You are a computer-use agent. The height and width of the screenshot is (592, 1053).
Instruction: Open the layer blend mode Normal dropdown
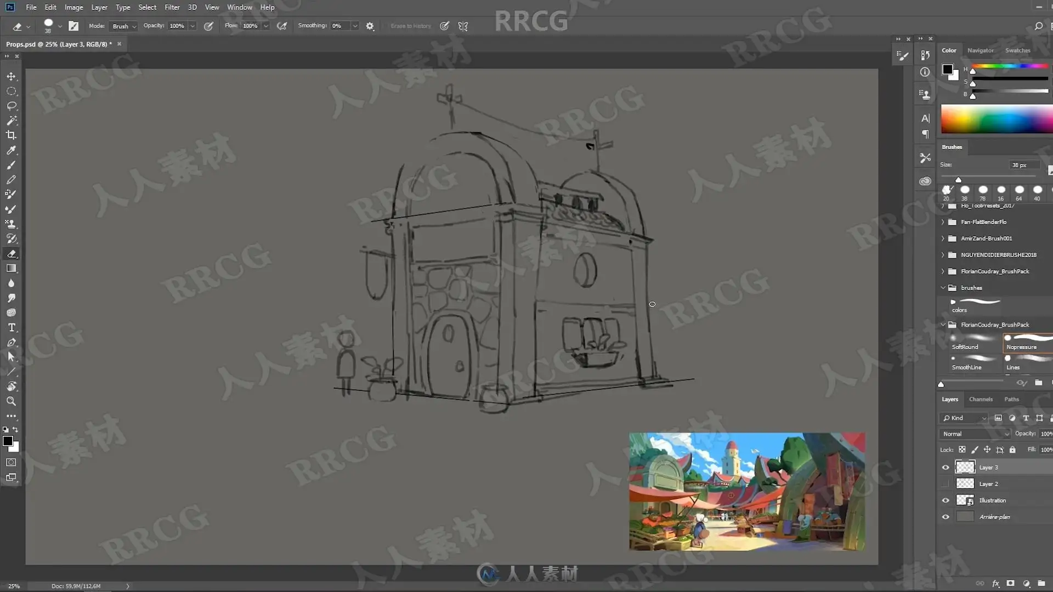(x=975, y=434)
